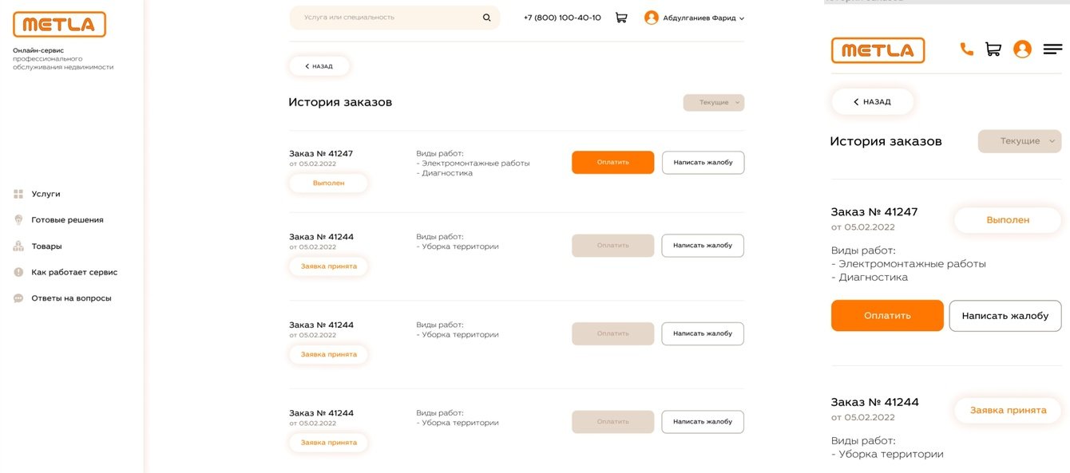Select Ответы на вопросы in sidebar
Image resolution: width=1070 pixels, height=473 pixels.
click(x=71, y=298)
